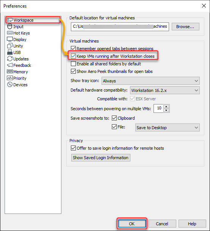Enable all shared folders by default

tap(73, 64)
